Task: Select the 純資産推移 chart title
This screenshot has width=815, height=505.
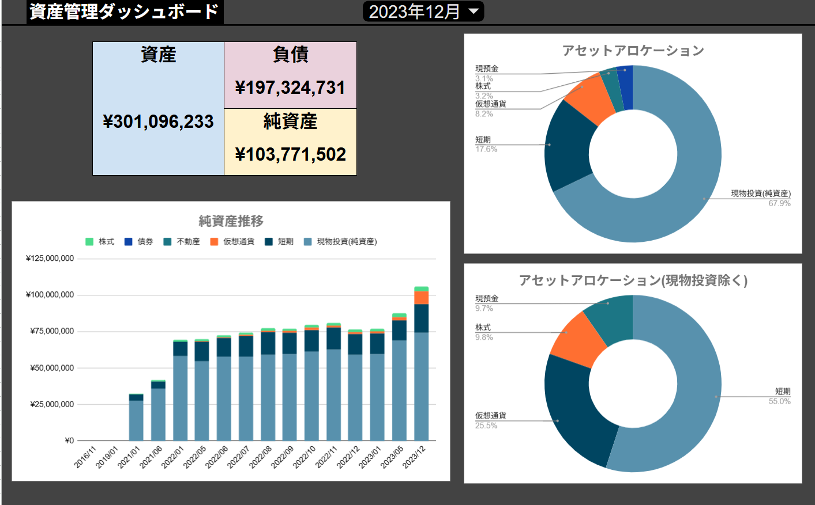Action: coord(231,221)
